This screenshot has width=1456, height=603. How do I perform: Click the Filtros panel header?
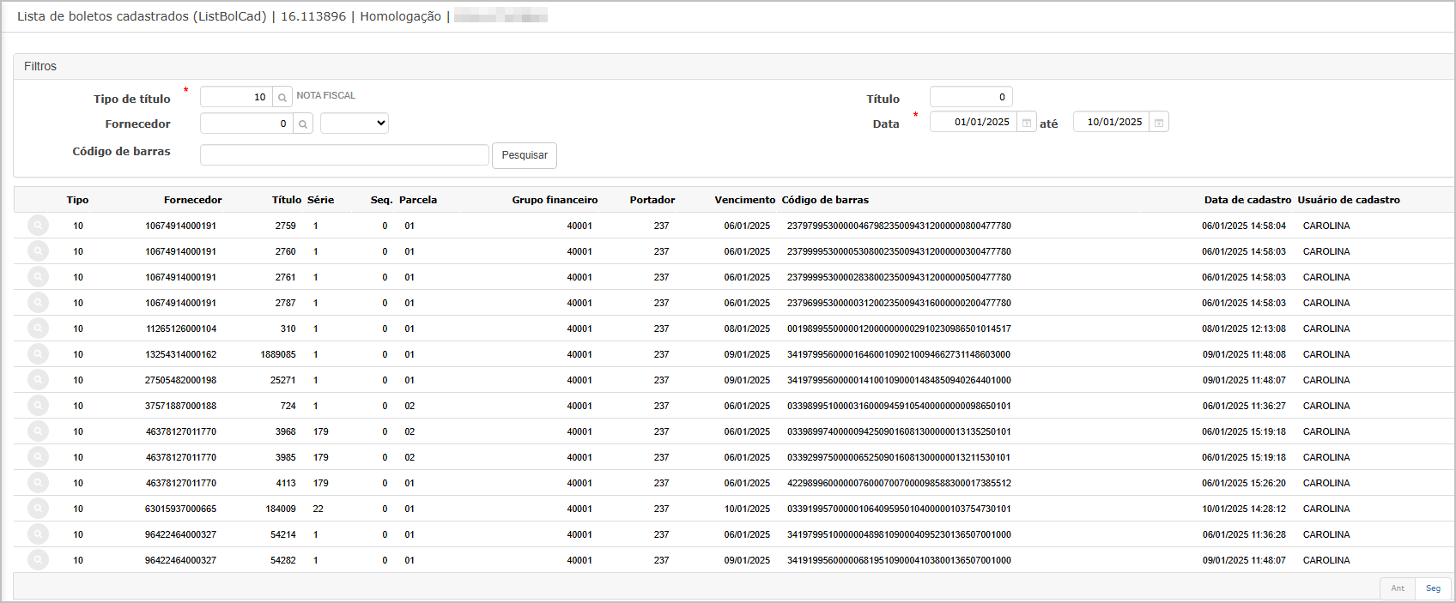point(734,66)
